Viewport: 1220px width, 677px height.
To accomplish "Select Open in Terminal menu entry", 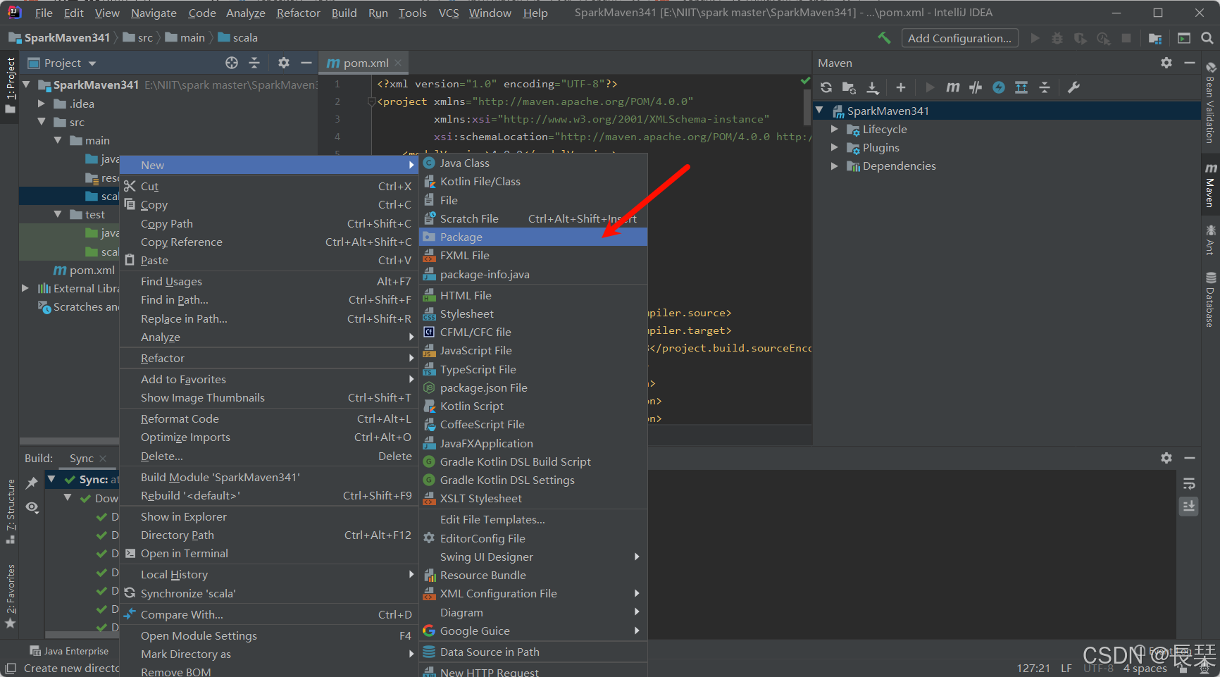I will [x=269, y=553].
